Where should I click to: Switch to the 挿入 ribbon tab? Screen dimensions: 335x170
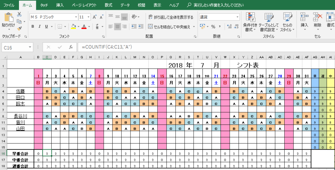point(60,5)
